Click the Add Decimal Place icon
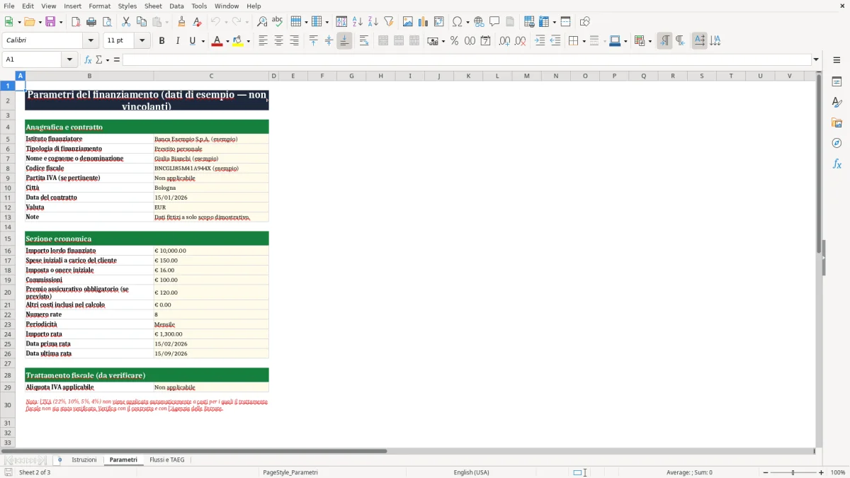The height and width of the screenshot is (478, 850). [505, 41]
